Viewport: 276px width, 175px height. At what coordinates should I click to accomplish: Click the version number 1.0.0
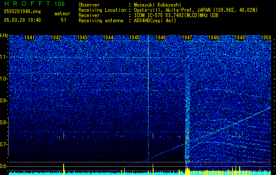(59, 4)
